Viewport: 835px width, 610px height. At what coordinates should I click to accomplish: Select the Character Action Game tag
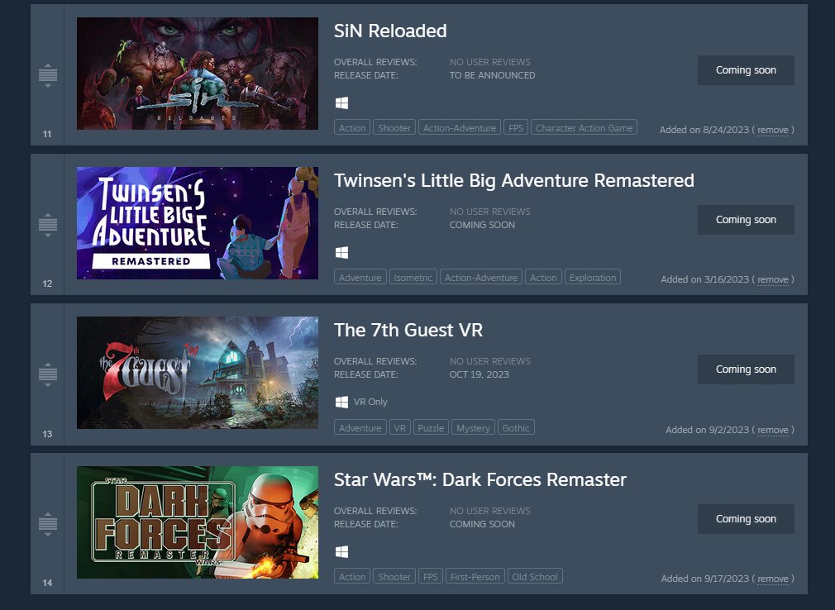tap(584, 128)
